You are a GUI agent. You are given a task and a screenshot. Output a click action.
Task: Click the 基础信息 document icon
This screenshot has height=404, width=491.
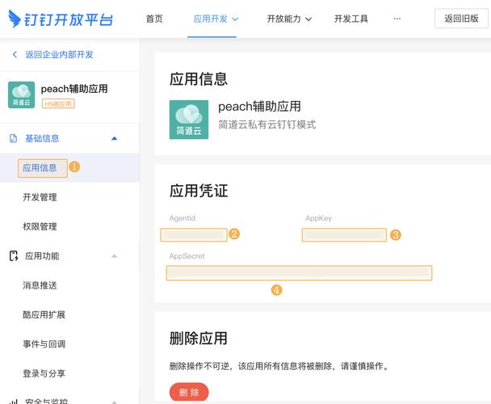[x=13, y=138]
